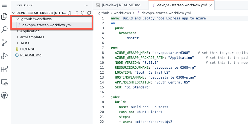Create a new file in Explorer
The width and height of the screenshot is (248, 124).
(x=70, y=13)
